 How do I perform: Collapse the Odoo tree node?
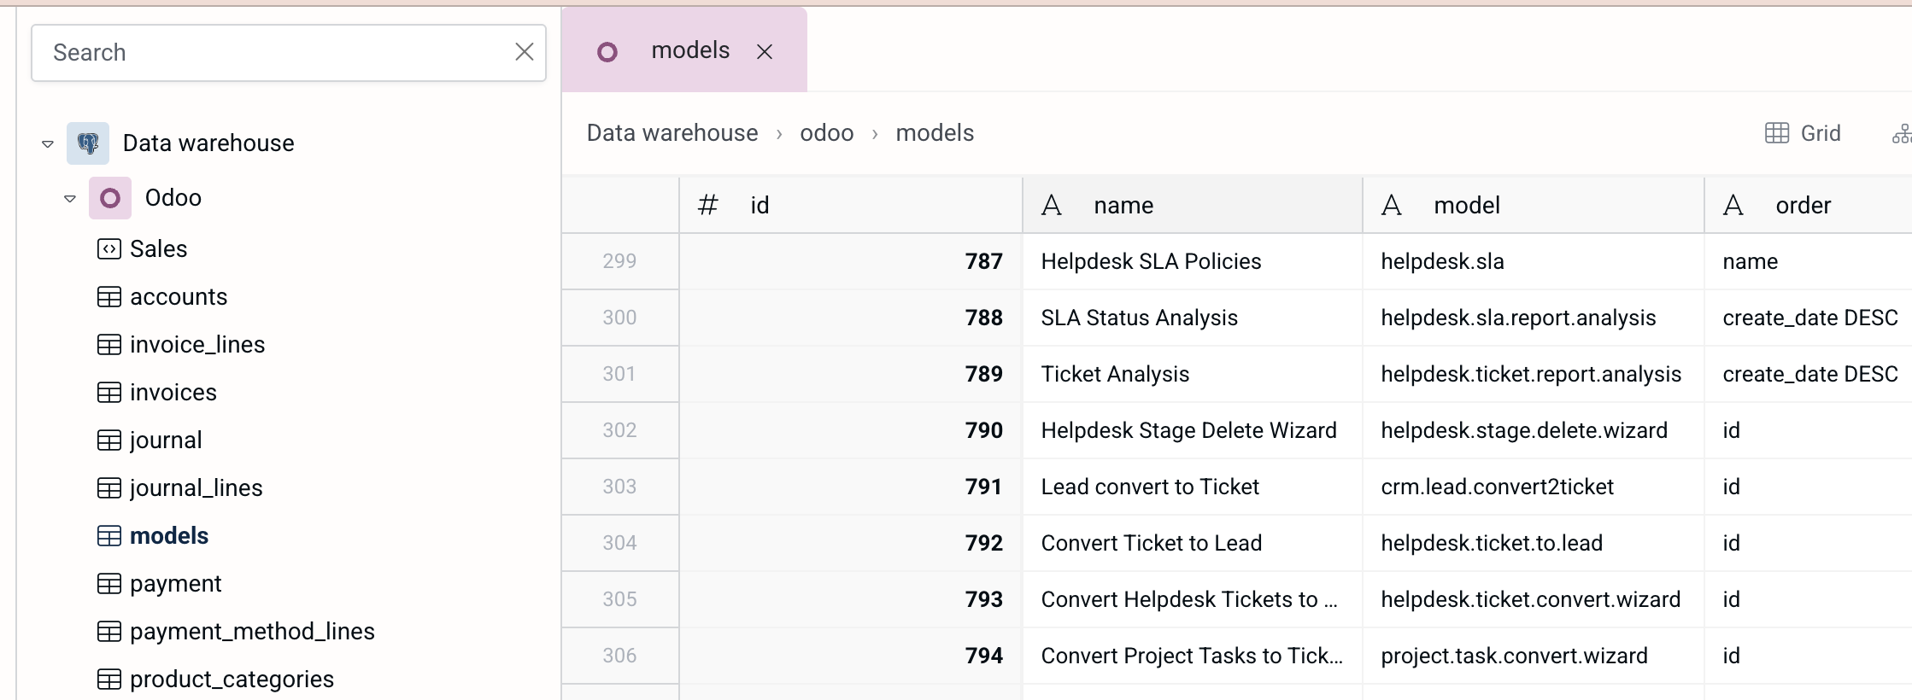tap(70, 198)
